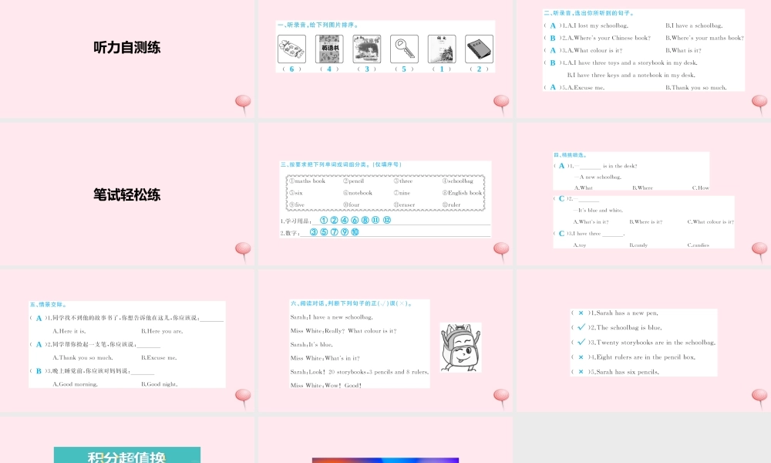
Task: Click the cartoon schoolbag illustration
Action: click(x=460, y=347)
